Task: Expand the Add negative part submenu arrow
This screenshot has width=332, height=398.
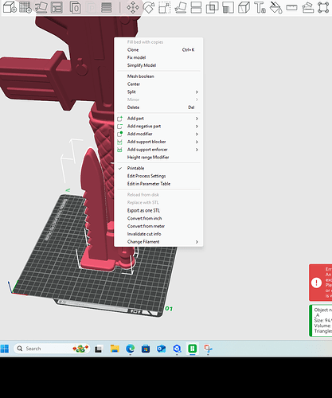Action: tap(197, 127)
